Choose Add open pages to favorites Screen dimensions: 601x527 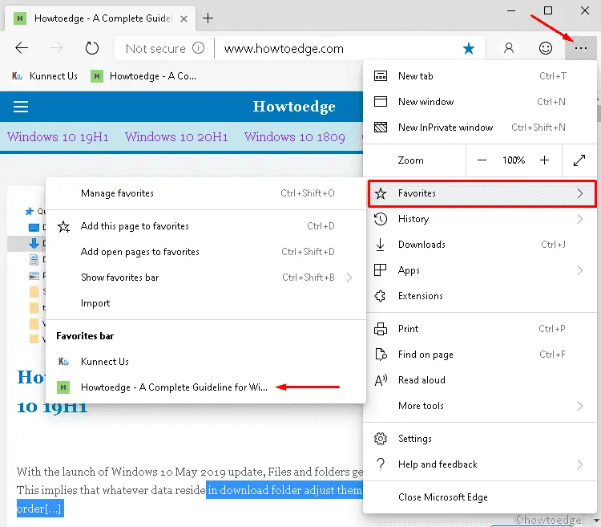[206, 252]
